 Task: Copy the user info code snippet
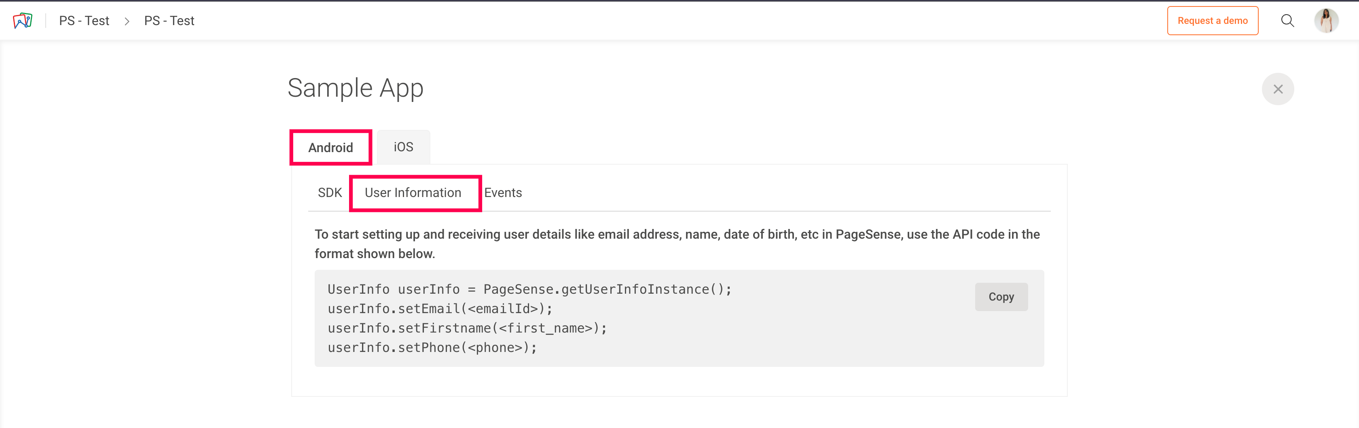tap(1001, 297)
